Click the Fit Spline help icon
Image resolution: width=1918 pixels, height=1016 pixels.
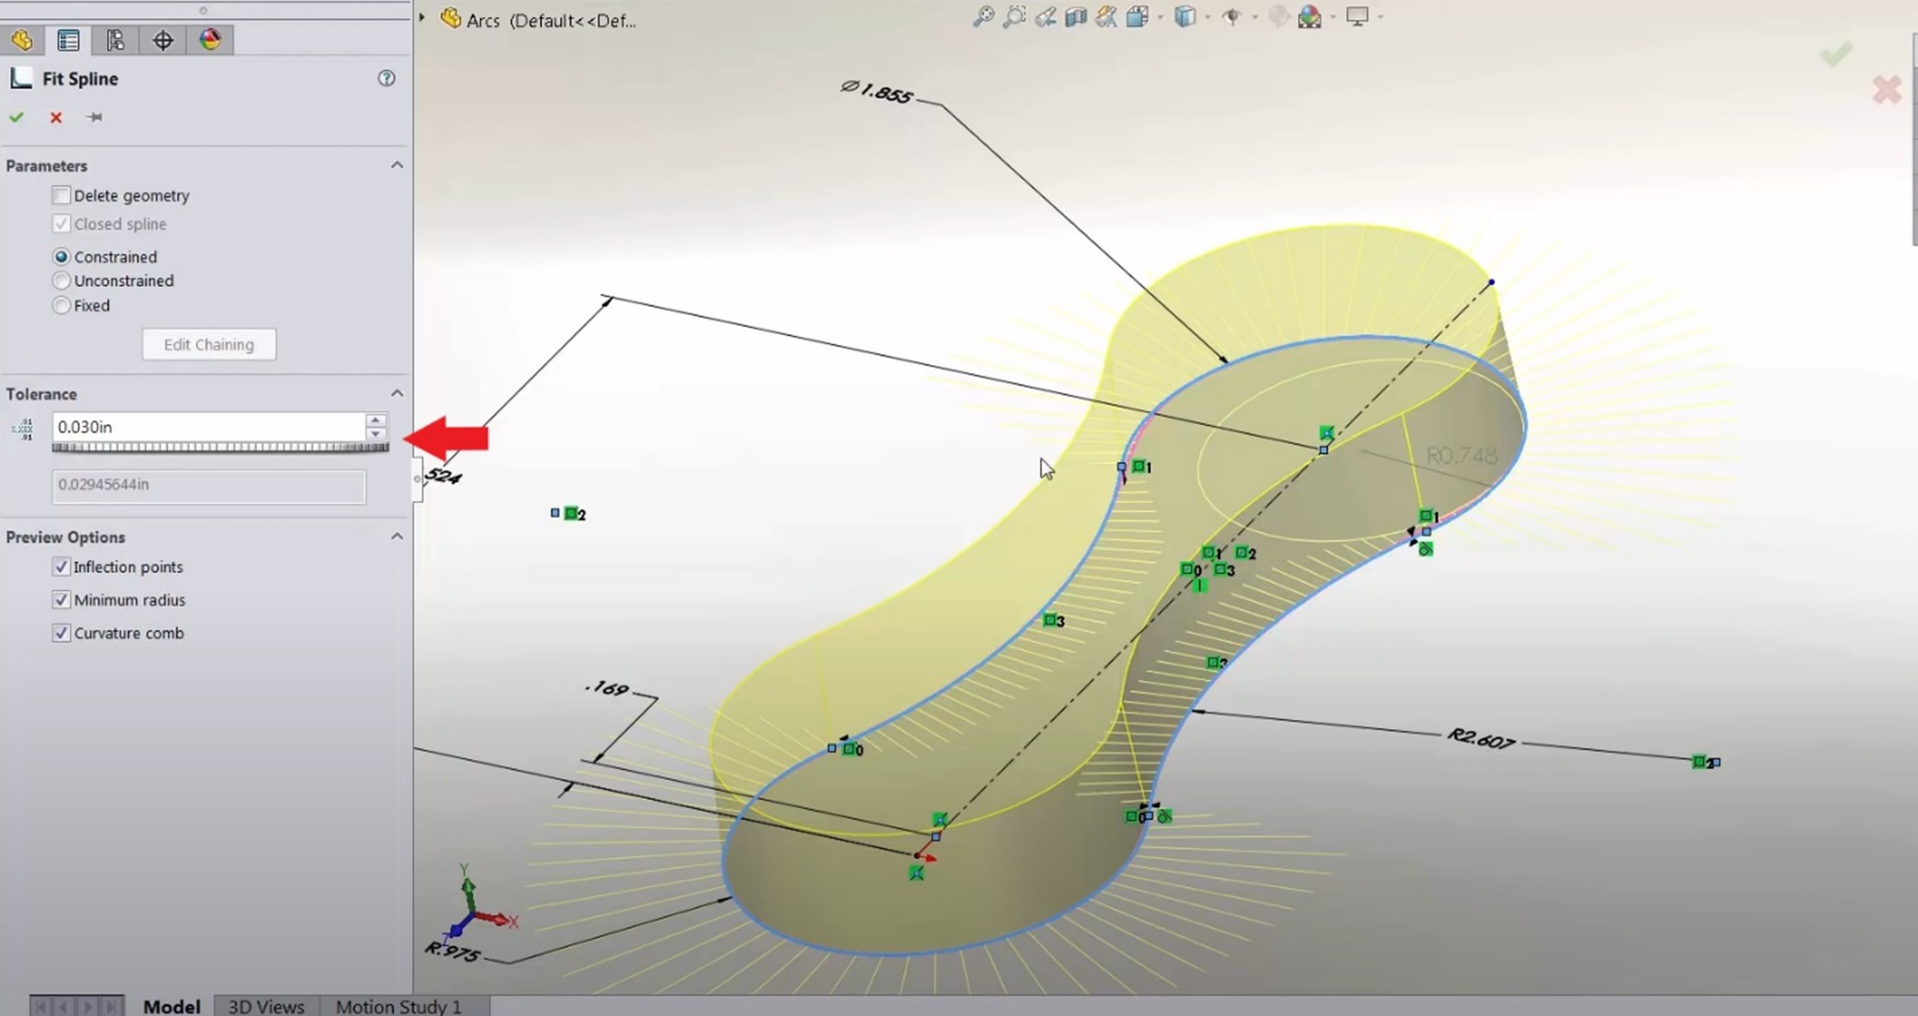[x=386, y=79]
